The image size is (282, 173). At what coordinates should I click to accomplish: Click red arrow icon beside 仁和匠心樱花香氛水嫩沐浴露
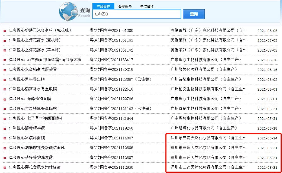(x=5, y=168)
